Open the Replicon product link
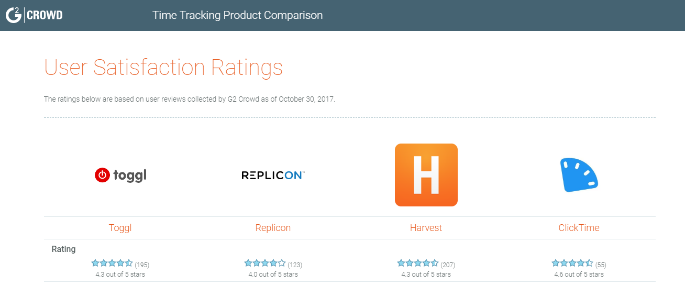This screenshot has height=285, width=685. point(273,228)
